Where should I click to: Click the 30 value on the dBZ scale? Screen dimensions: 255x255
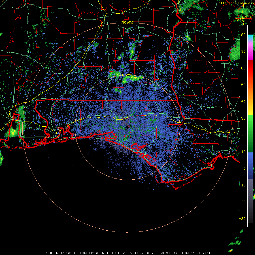click(243, 118)
